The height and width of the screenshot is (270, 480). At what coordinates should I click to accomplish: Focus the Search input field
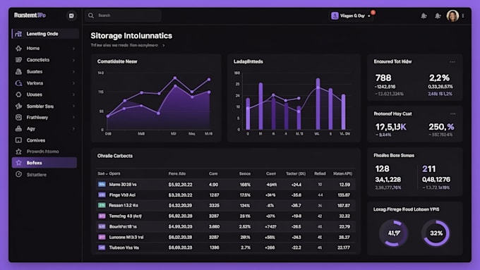[123, 16]
